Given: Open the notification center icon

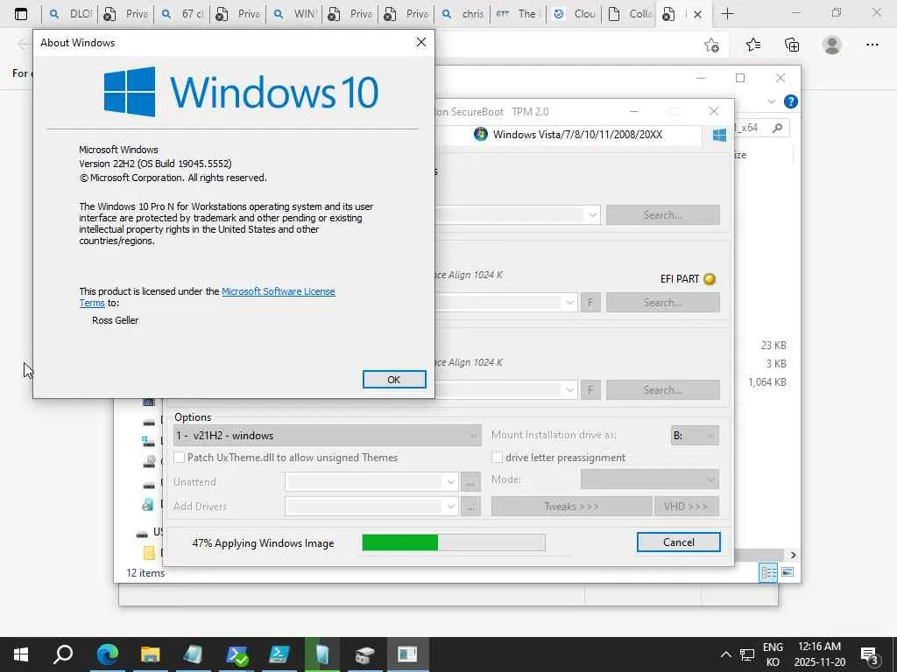Looking at the screenshot, I should tap(870, 654).
